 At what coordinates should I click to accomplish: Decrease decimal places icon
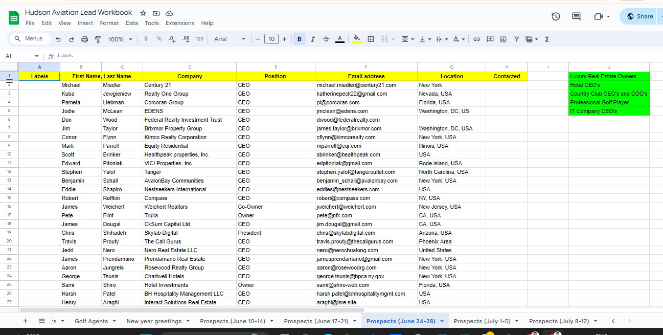coord(172,39)
